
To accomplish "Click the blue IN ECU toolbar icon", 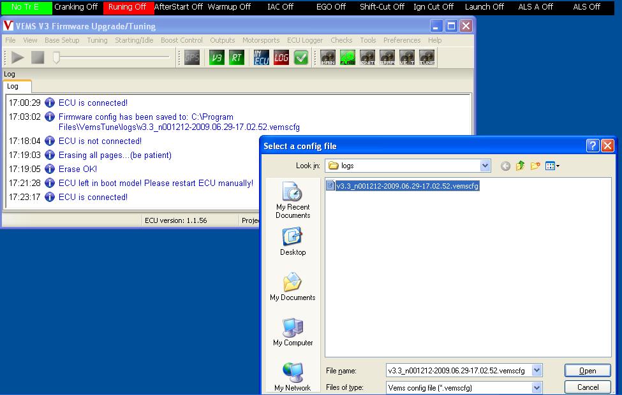I will point(262,58).
